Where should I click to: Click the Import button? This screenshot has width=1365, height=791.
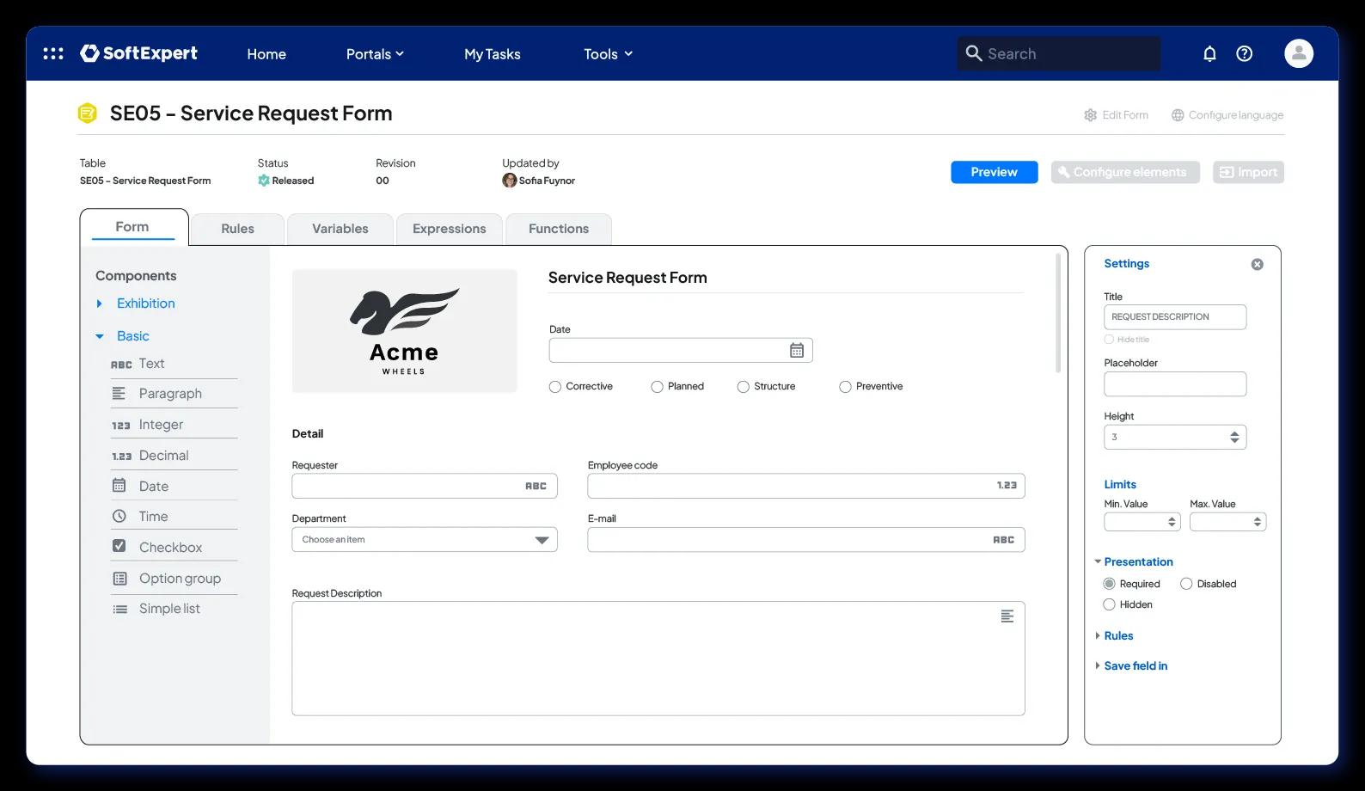coord(1249,172)
